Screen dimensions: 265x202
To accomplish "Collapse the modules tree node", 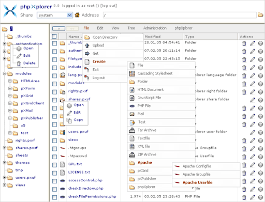I will [x=5, y=73].
